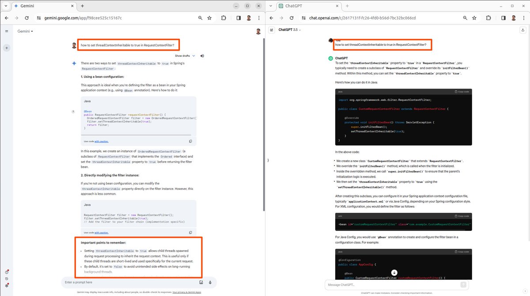Open a new tab in Gemini window
The height and width of the screenshot is (296, 530).
point(83,6)
